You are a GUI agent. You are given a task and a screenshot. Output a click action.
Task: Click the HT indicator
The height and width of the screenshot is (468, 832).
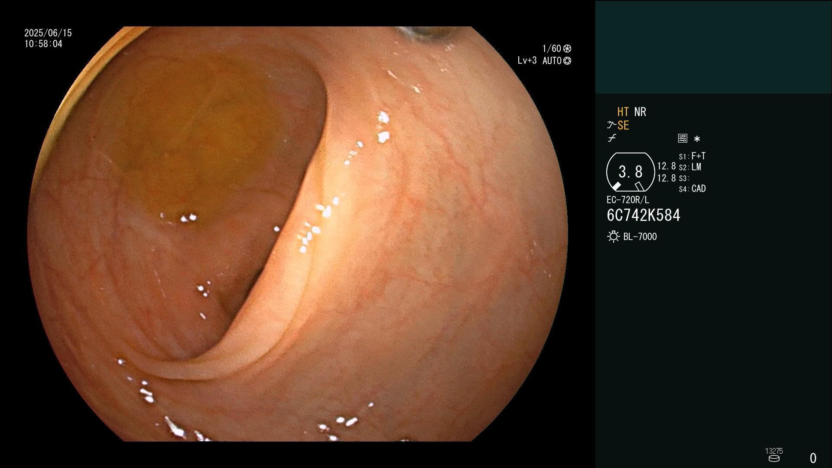[x=623, y=112]
